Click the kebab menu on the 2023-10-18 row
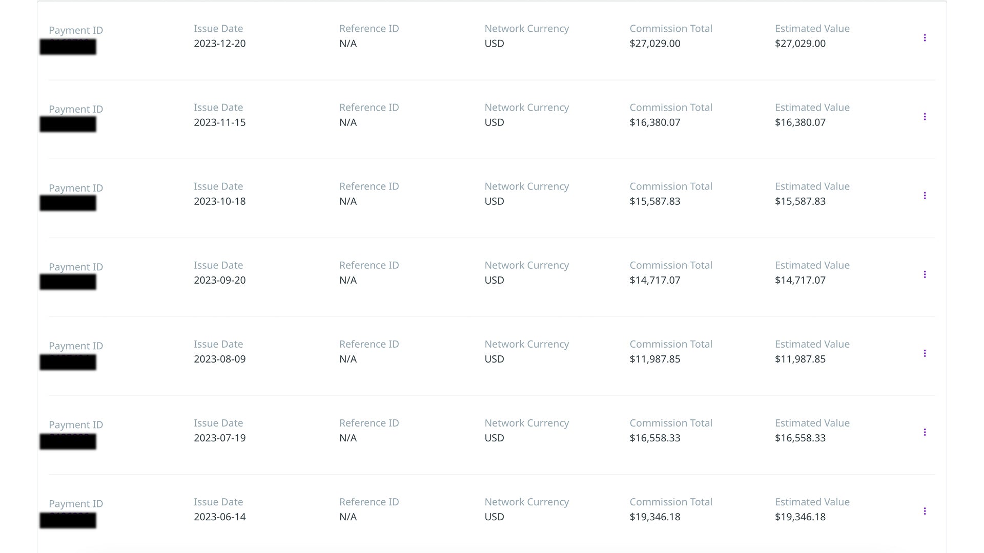Viewport: 984px width, 553px height. (925, 196)
